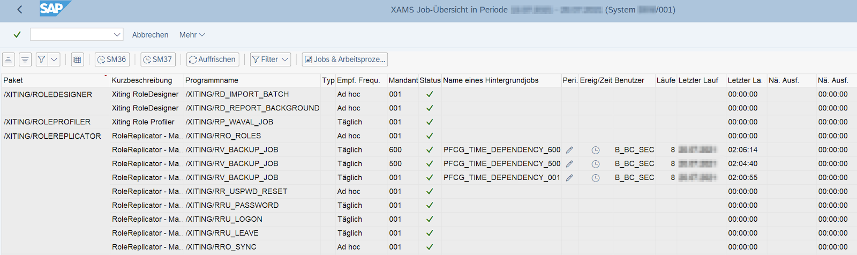Click the Paket column header
This screenshot has width=857, height=255.
55,80
